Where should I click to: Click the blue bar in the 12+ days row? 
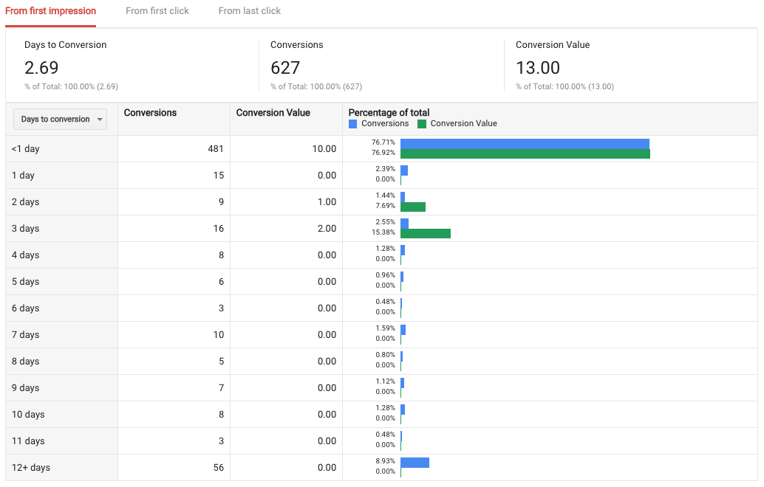point(415,462)
